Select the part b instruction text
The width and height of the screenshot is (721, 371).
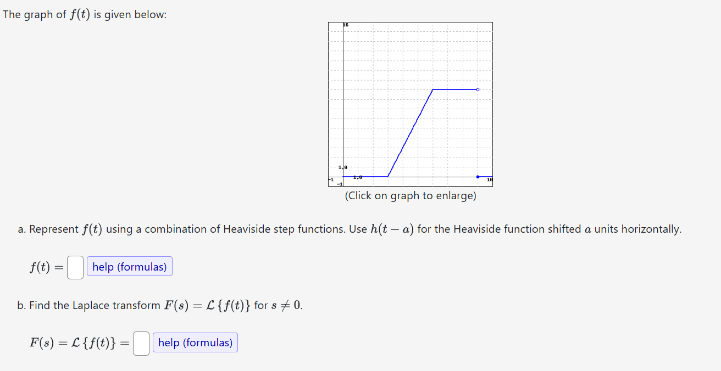(159, 305)
